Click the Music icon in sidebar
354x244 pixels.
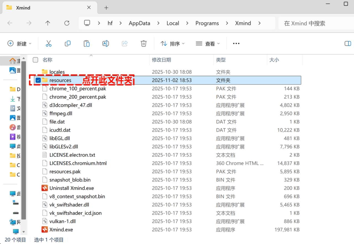[x=13, y=127]
